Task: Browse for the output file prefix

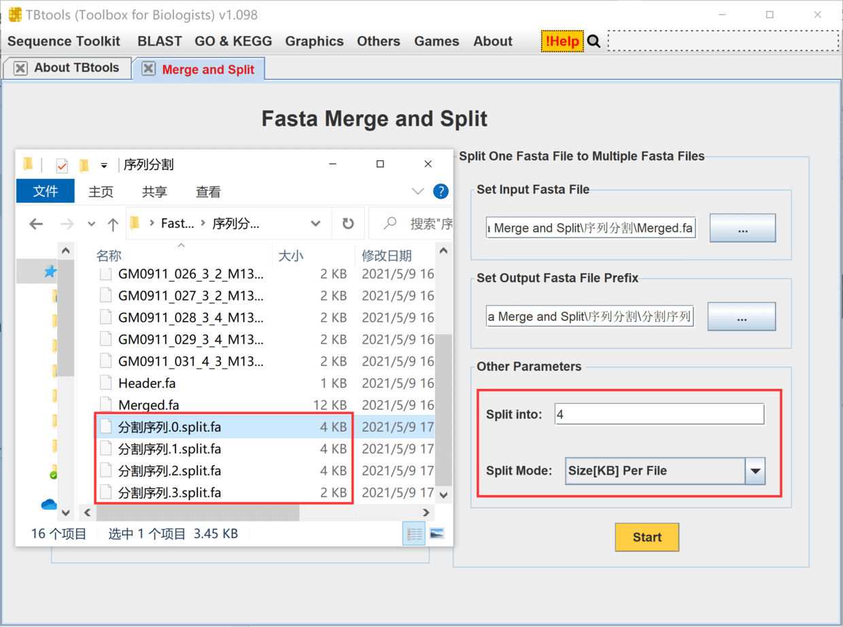Action: pos(742,317)
